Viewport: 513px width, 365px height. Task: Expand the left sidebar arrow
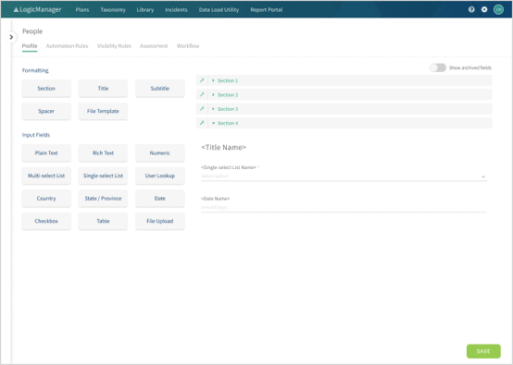point(11,37)
